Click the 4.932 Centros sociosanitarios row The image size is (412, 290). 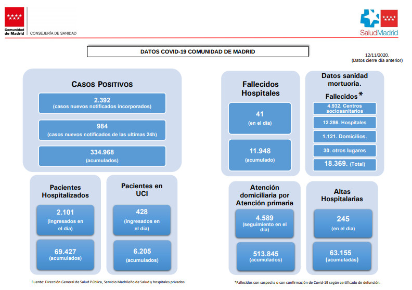(344, 109)
